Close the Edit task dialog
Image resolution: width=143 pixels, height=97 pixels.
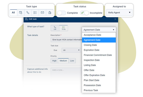[115, 19]
